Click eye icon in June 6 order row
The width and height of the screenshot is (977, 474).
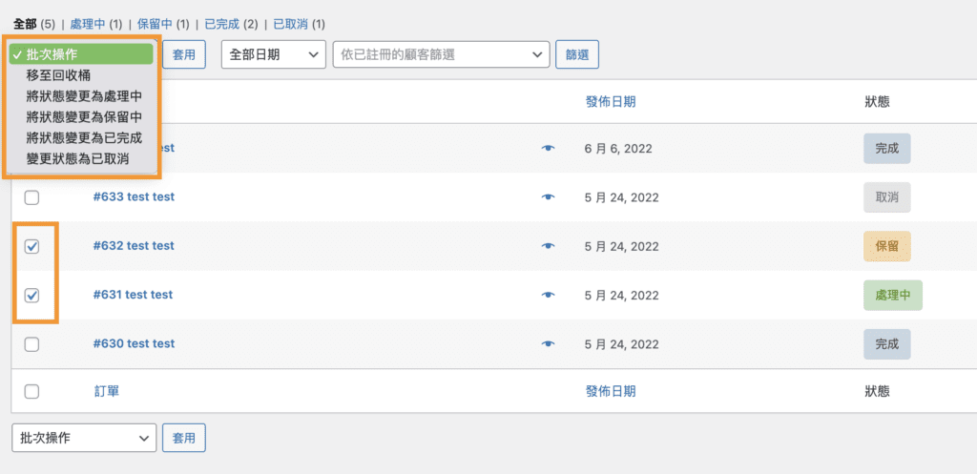(548, 149)
